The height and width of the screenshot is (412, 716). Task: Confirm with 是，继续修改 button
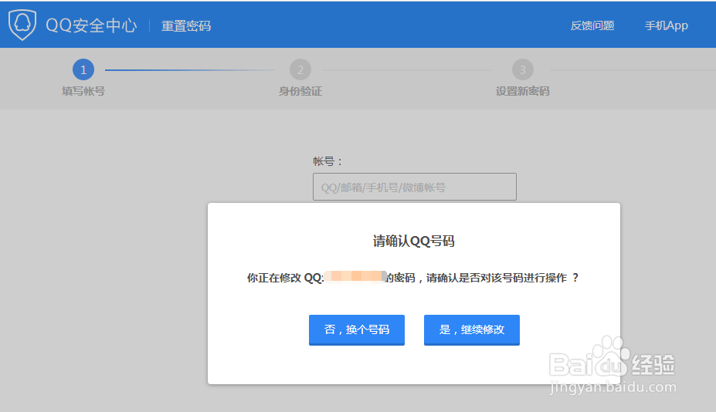[472, 330]
